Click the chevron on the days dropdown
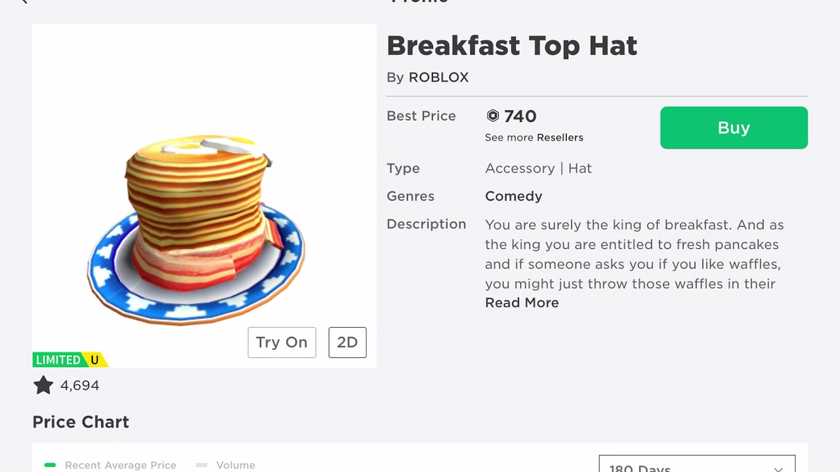Image resolution: width=840 pixels, height=472 pixels. (x=778, y=468)
